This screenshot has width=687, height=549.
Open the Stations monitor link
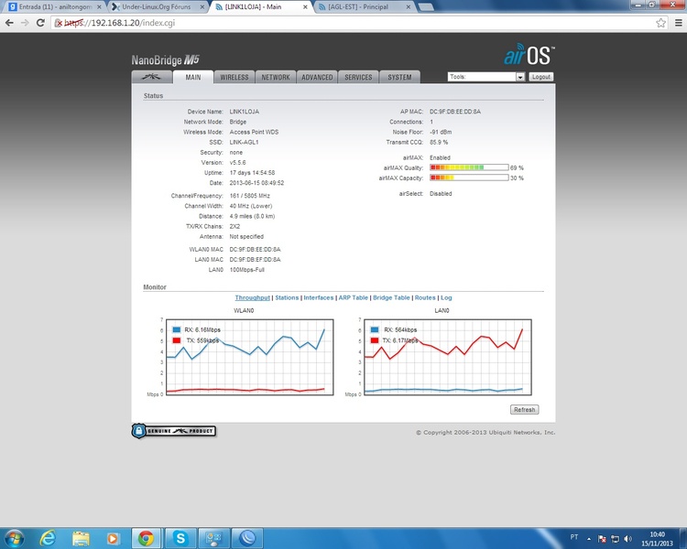(287, 297)
